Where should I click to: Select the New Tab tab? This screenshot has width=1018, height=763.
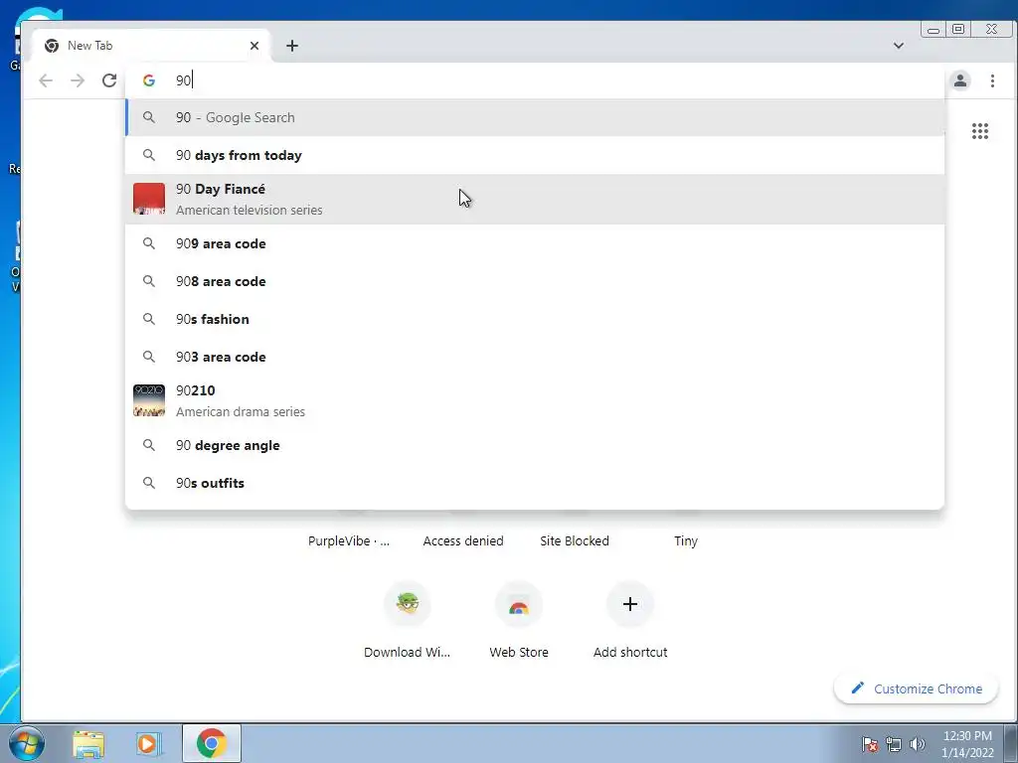point(151,46)
